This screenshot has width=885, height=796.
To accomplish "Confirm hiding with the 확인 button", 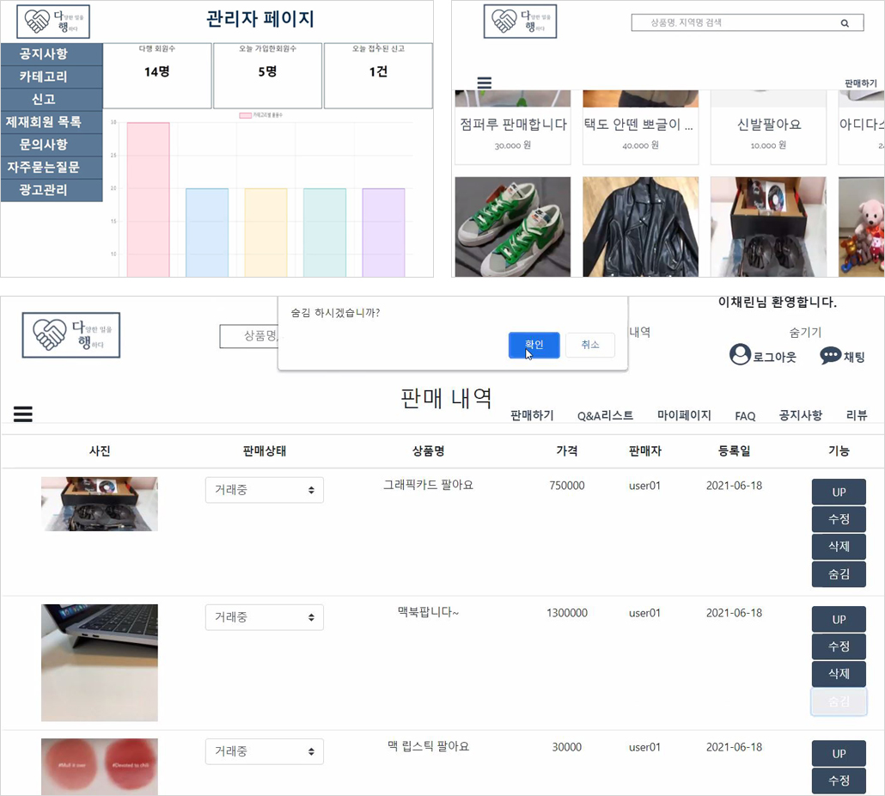I will coord(534,345).
